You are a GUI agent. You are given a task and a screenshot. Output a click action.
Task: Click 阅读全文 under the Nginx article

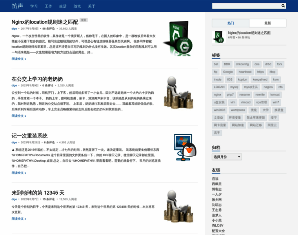pos(19,59)
